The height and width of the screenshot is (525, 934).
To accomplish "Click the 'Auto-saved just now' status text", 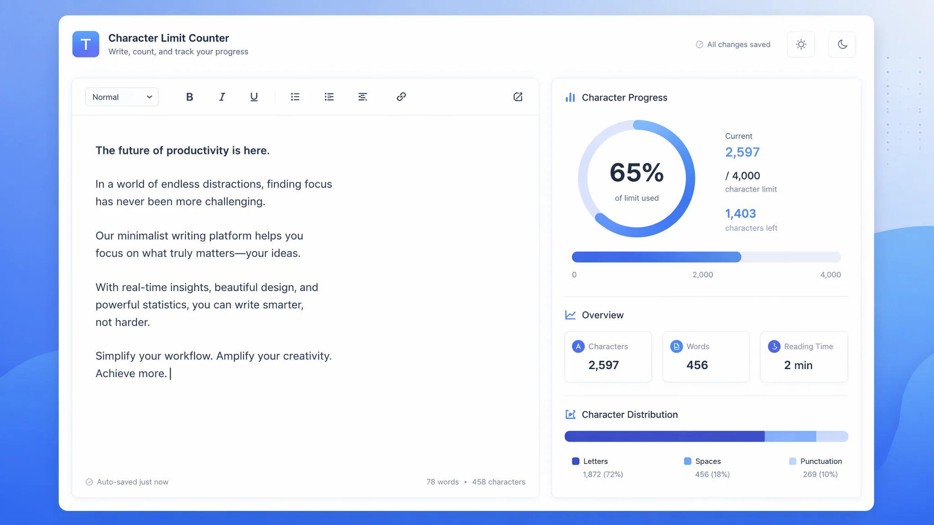I will [x=133, y=482].
